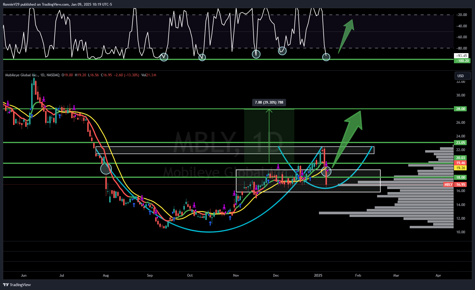Click the TradingView logo at bottom
Screen dimensions: 475x290
tap(17, 285)
